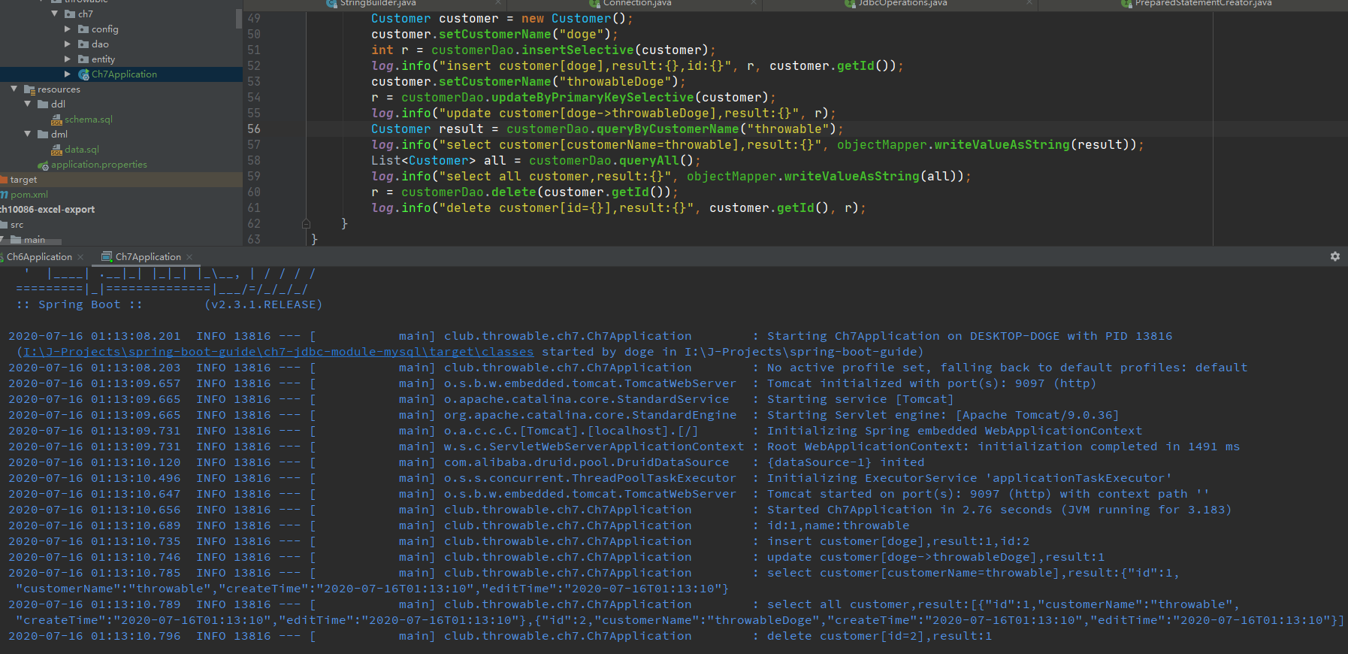The image size is (1348, 654).
Task: Click the Ch7Application run tab icon
Action: click(107, 257)
